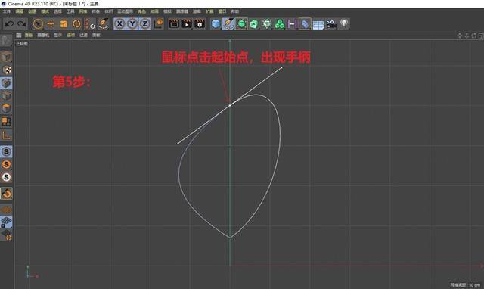Switch to Texture mode checker icon
484x289 pixels.
click(x=7, y=70)
